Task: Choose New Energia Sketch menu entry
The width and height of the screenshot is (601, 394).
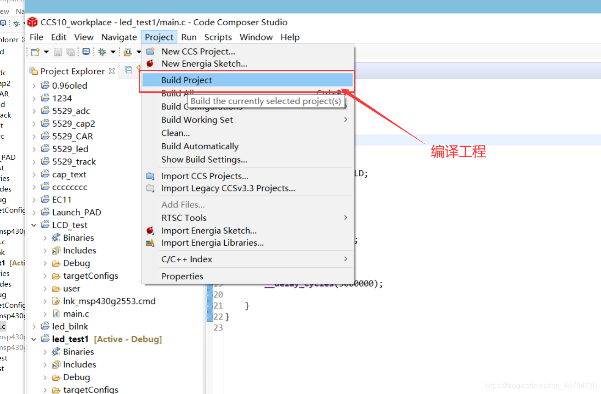Action: point(248,64)
